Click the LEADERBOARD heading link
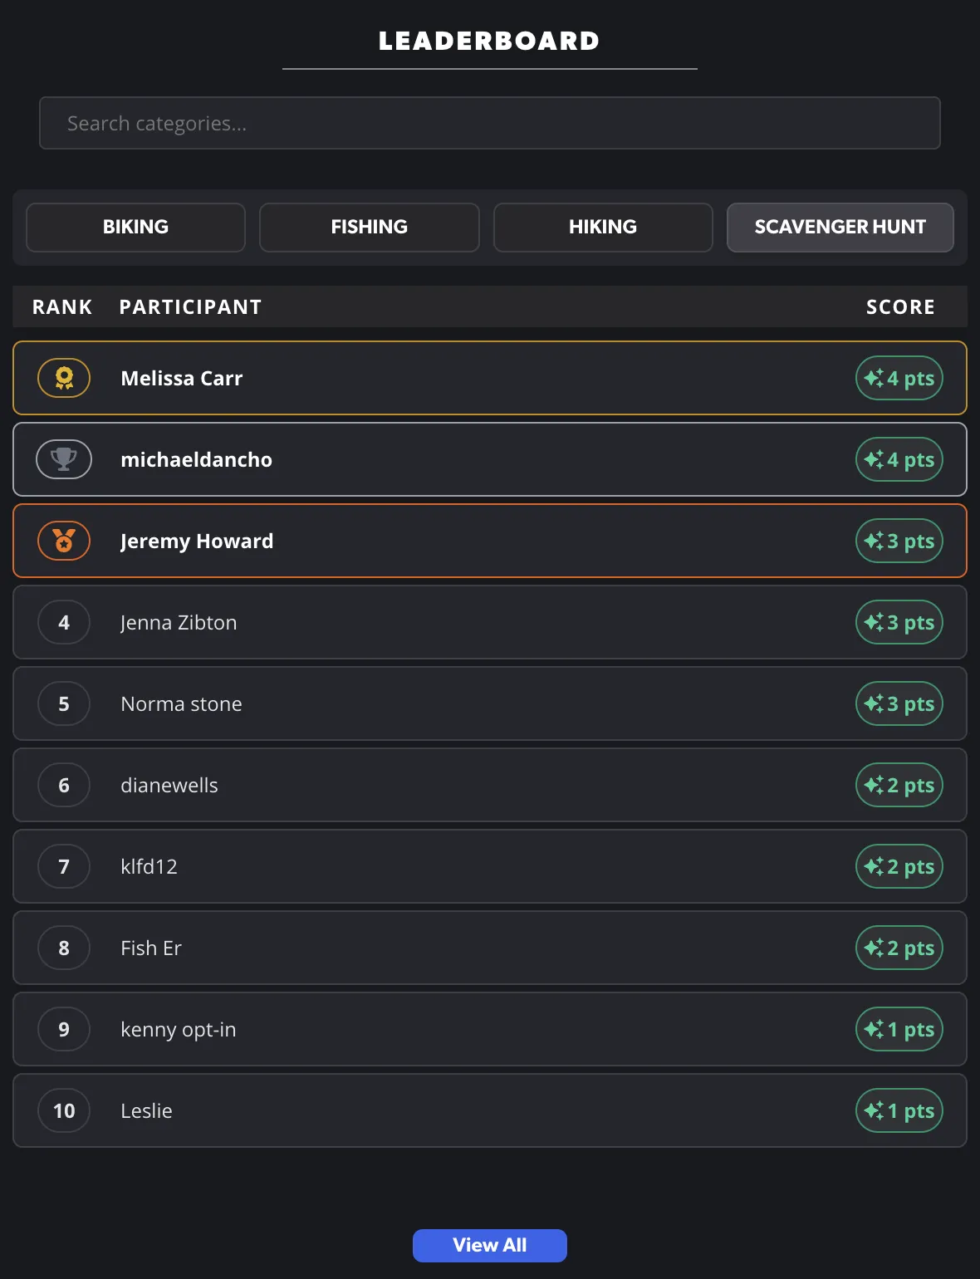The width and height of the screenshot is (980, 1279). coord(489,40)
